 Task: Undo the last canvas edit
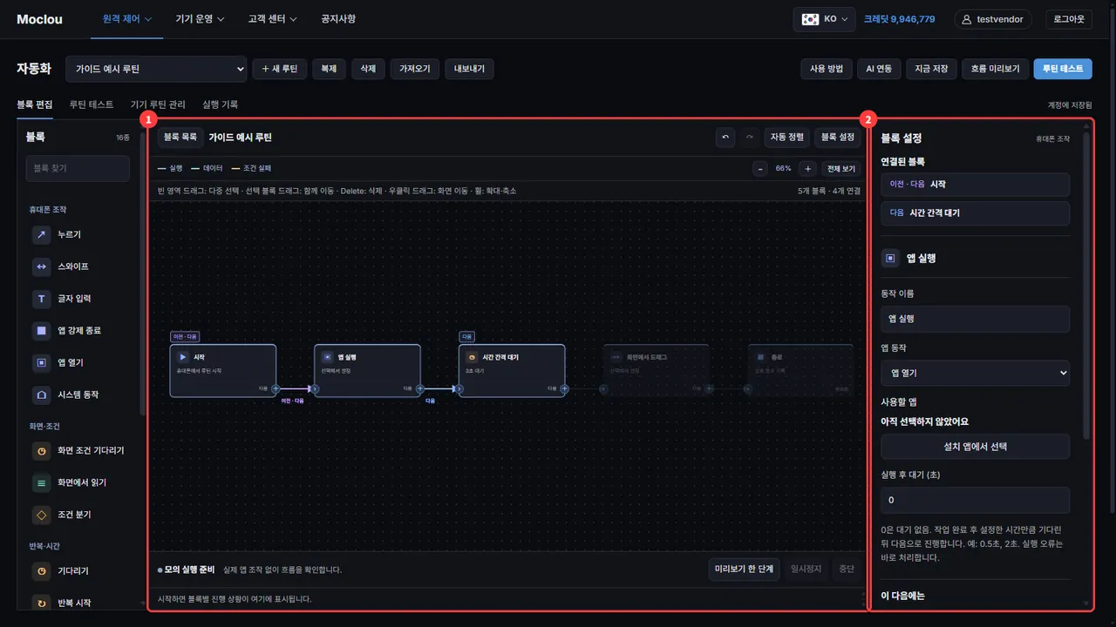725,138
